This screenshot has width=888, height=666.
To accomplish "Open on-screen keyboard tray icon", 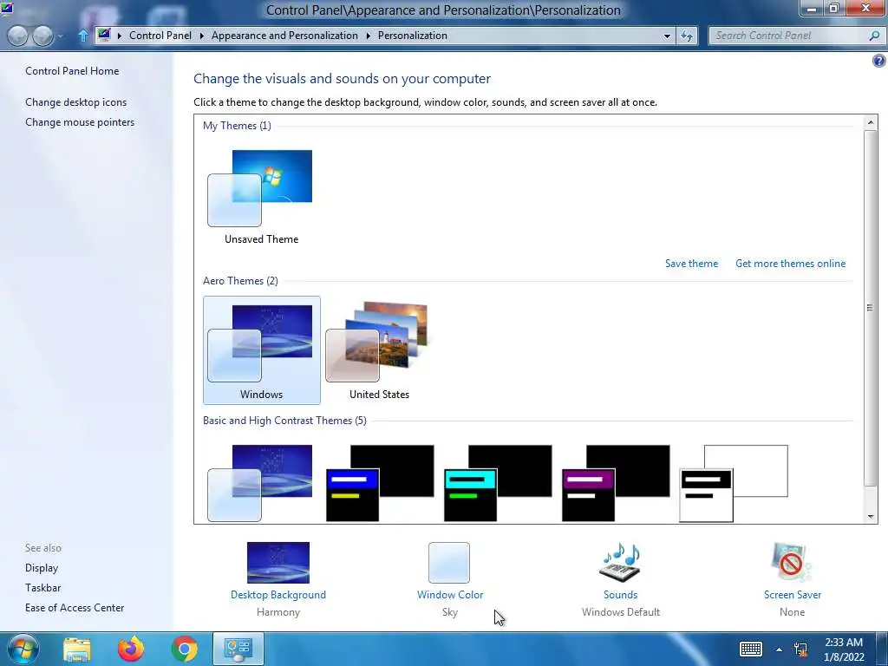I will pos(750,649).
